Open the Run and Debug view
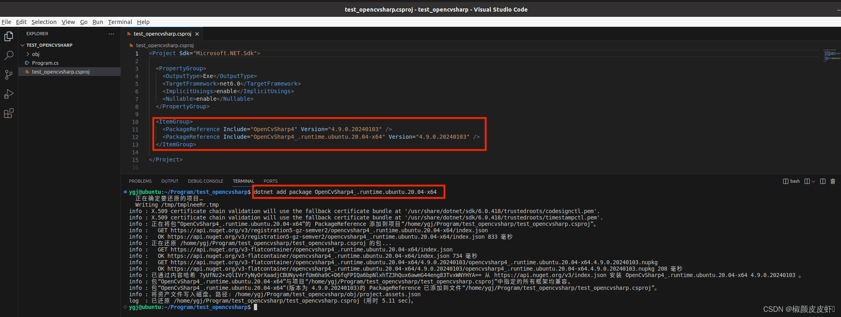This screenshot has width=841, height=317. [x=9, y=94]
